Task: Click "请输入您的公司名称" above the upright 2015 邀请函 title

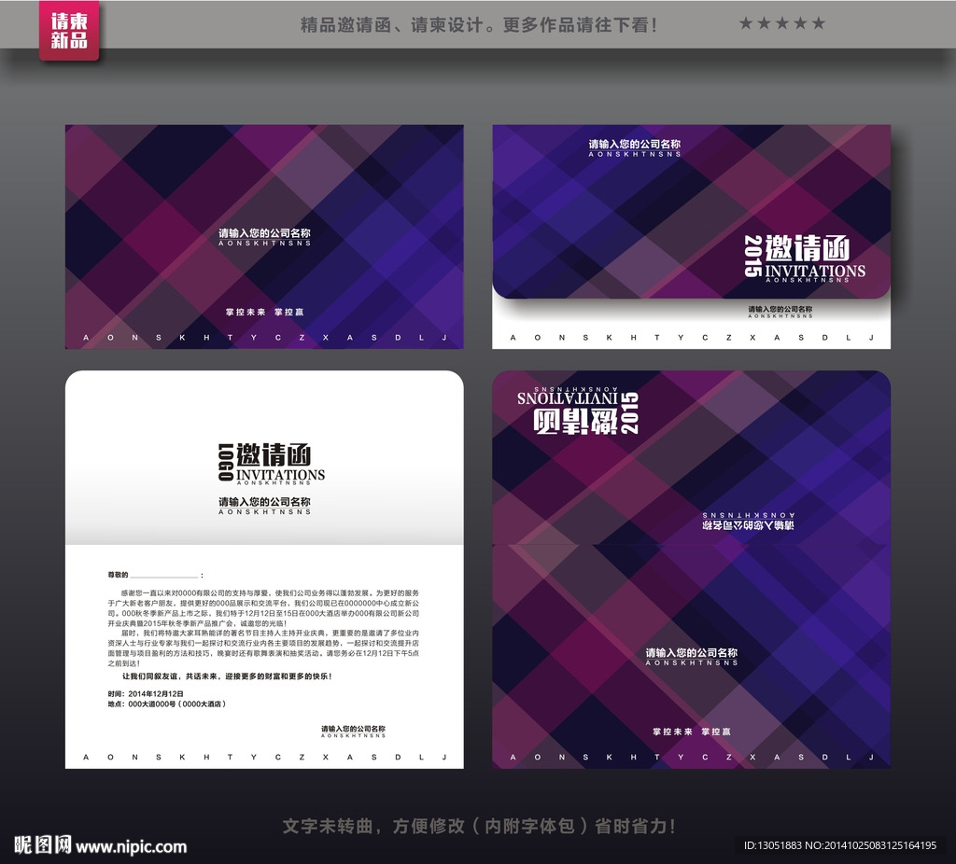Action: click(635, 144)
